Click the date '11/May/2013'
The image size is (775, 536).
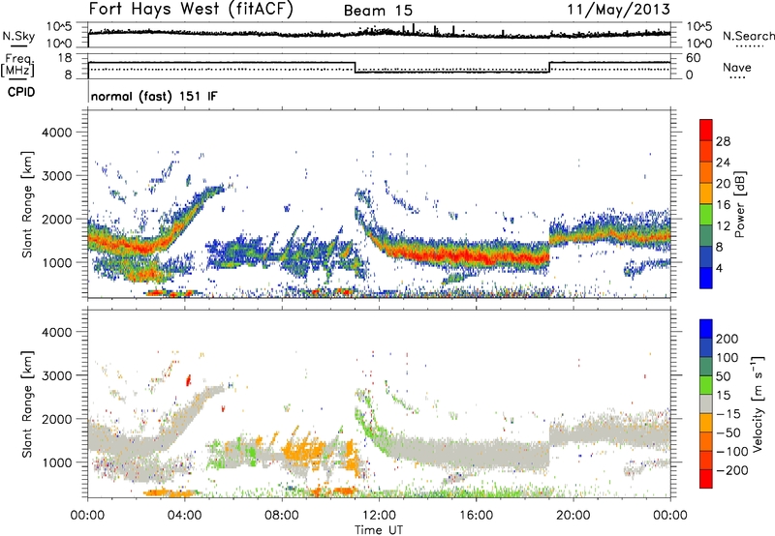(x=618, y=10)
